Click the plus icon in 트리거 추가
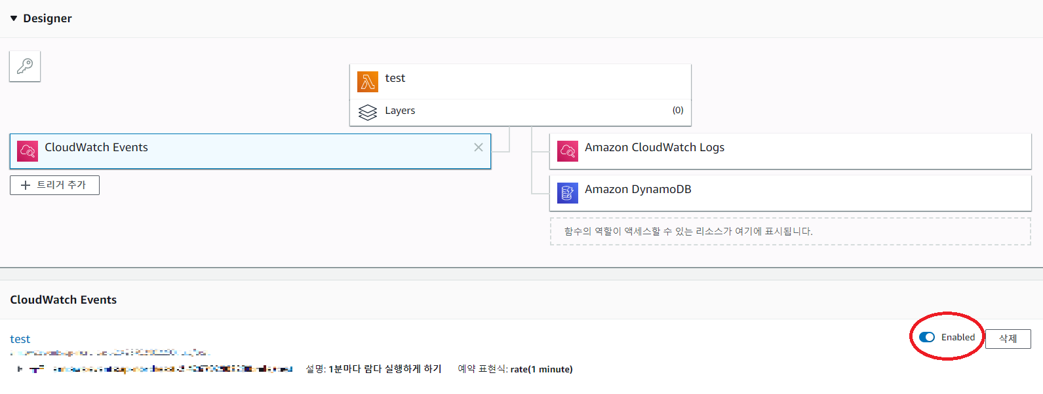Screen dimensions: 1043x394 tap(26, 185)
